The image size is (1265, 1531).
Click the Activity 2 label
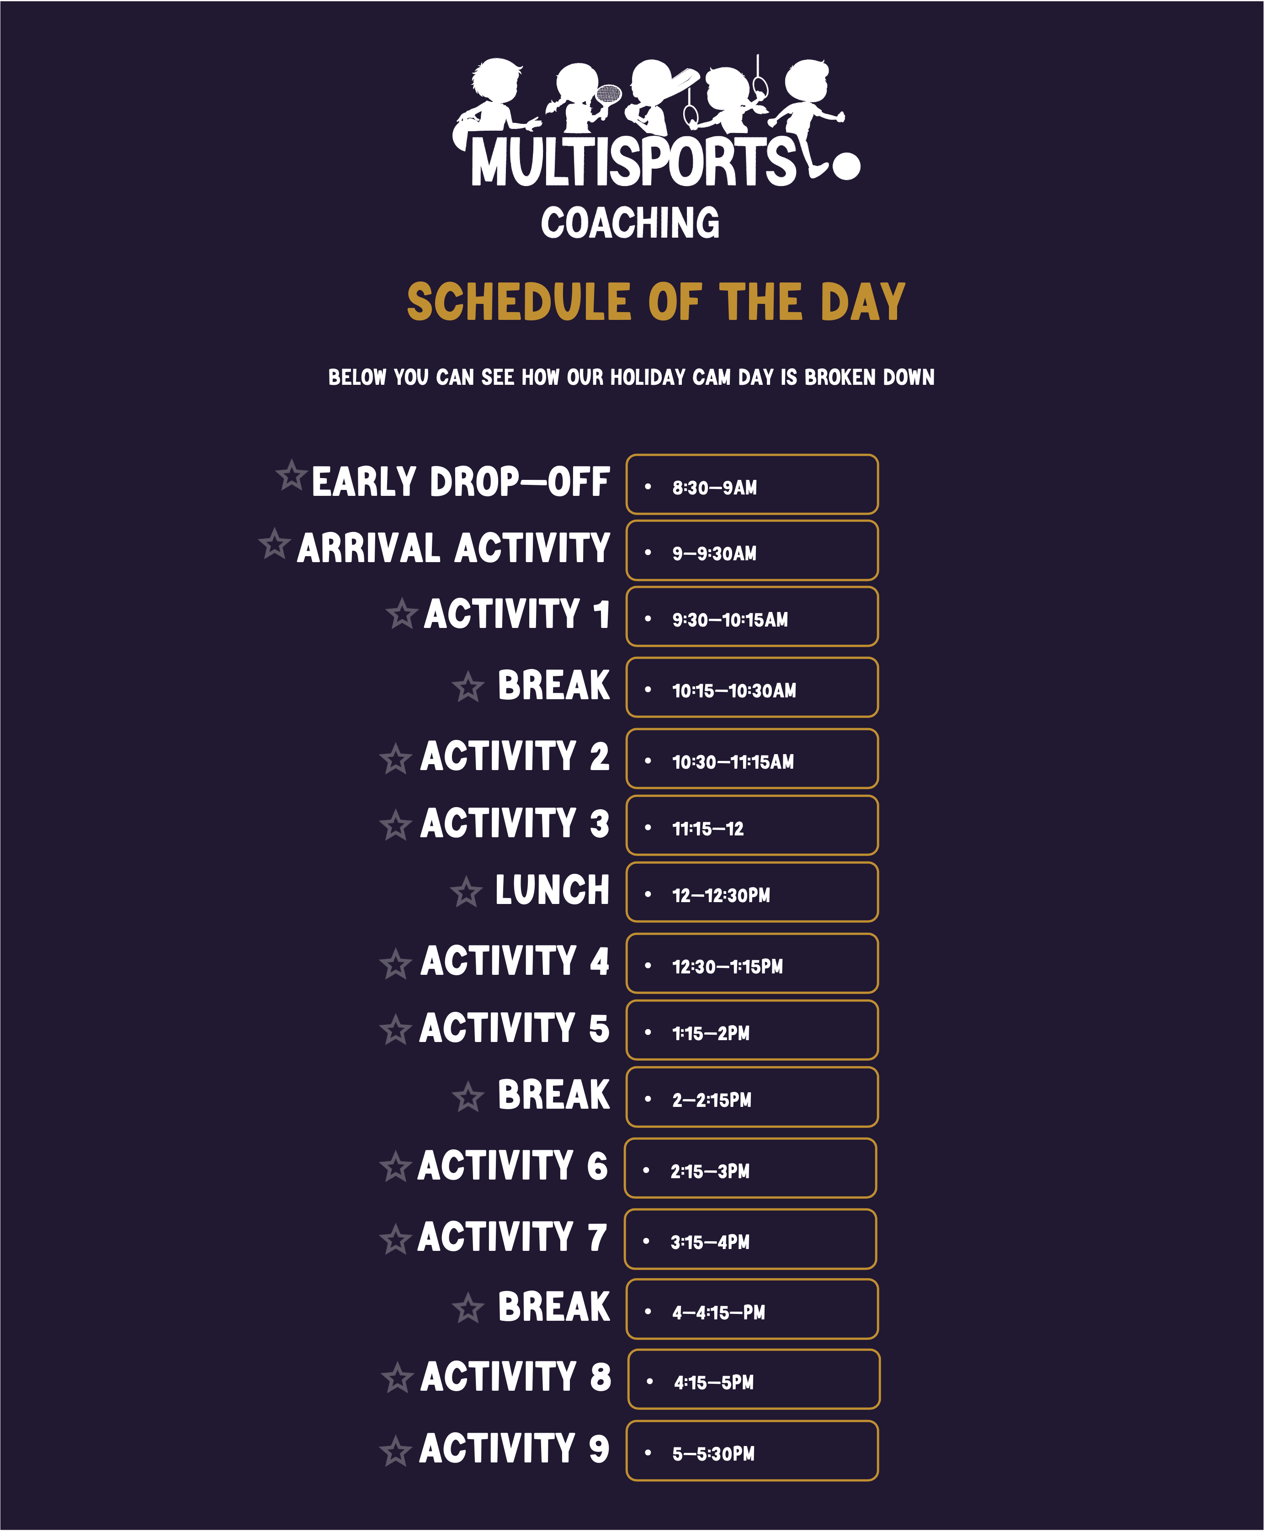pos(515,756)
